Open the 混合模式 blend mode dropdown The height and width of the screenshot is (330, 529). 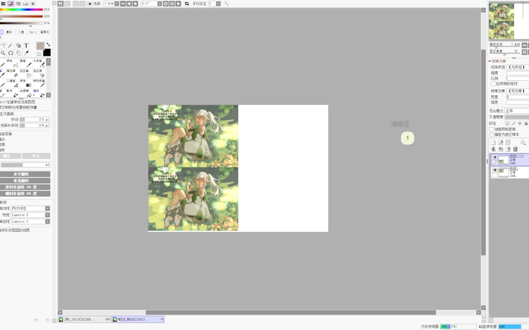click(x=517, y=111)
